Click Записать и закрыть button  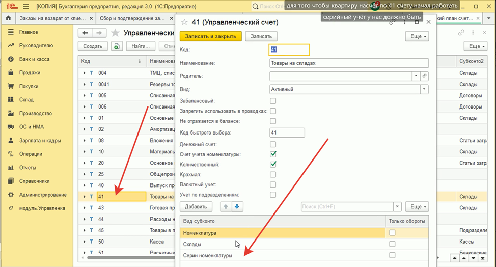coord(211,36)
